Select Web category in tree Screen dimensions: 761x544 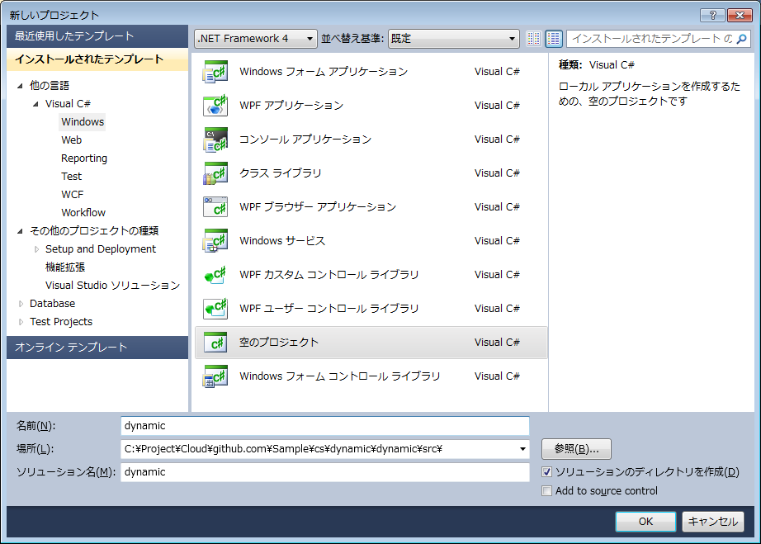click(71, 140)
